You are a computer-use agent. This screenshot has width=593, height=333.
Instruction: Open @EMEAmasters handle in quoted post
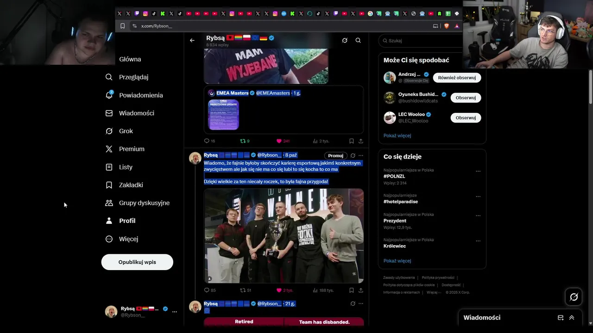[x=272, y=93]
